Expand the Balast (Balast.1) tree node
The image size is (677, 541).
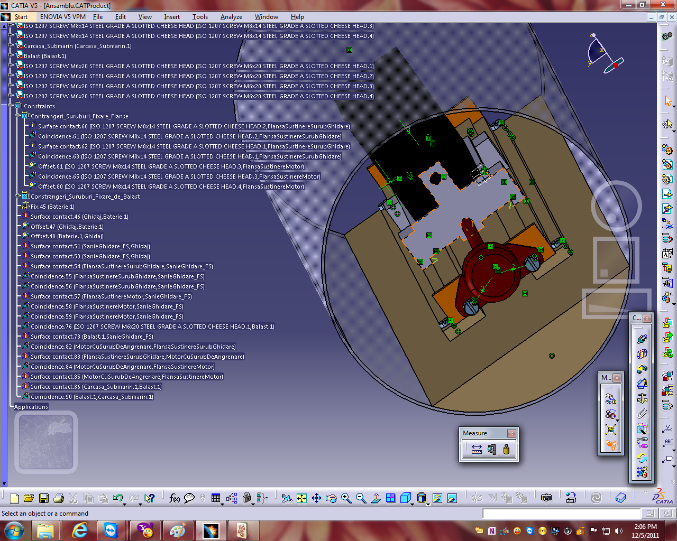coord(11,55)
